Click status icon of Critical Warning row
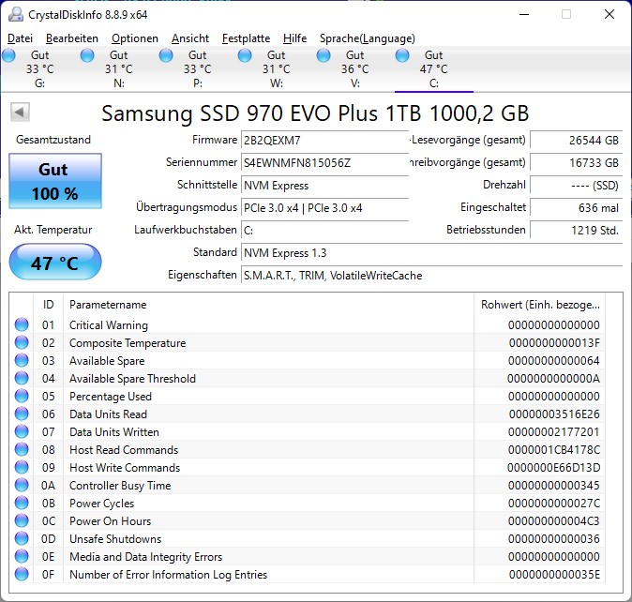Image resolution: width=632 pixels, height=602 pixels. (x=22, y=324)
